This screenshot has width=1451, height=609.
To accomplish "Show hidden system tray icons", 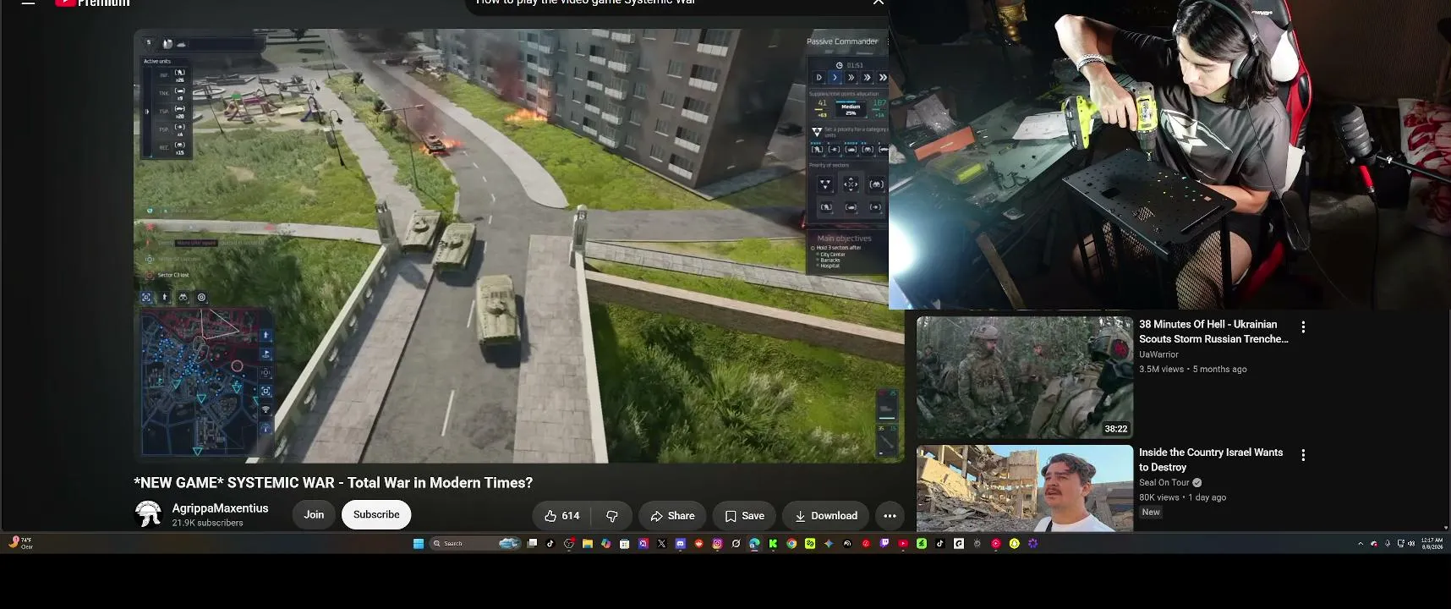I will click(x=1361, y=544).
